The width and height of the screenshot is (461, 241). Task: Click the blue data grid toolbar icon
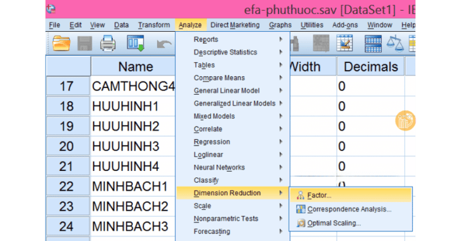(373, 43)
